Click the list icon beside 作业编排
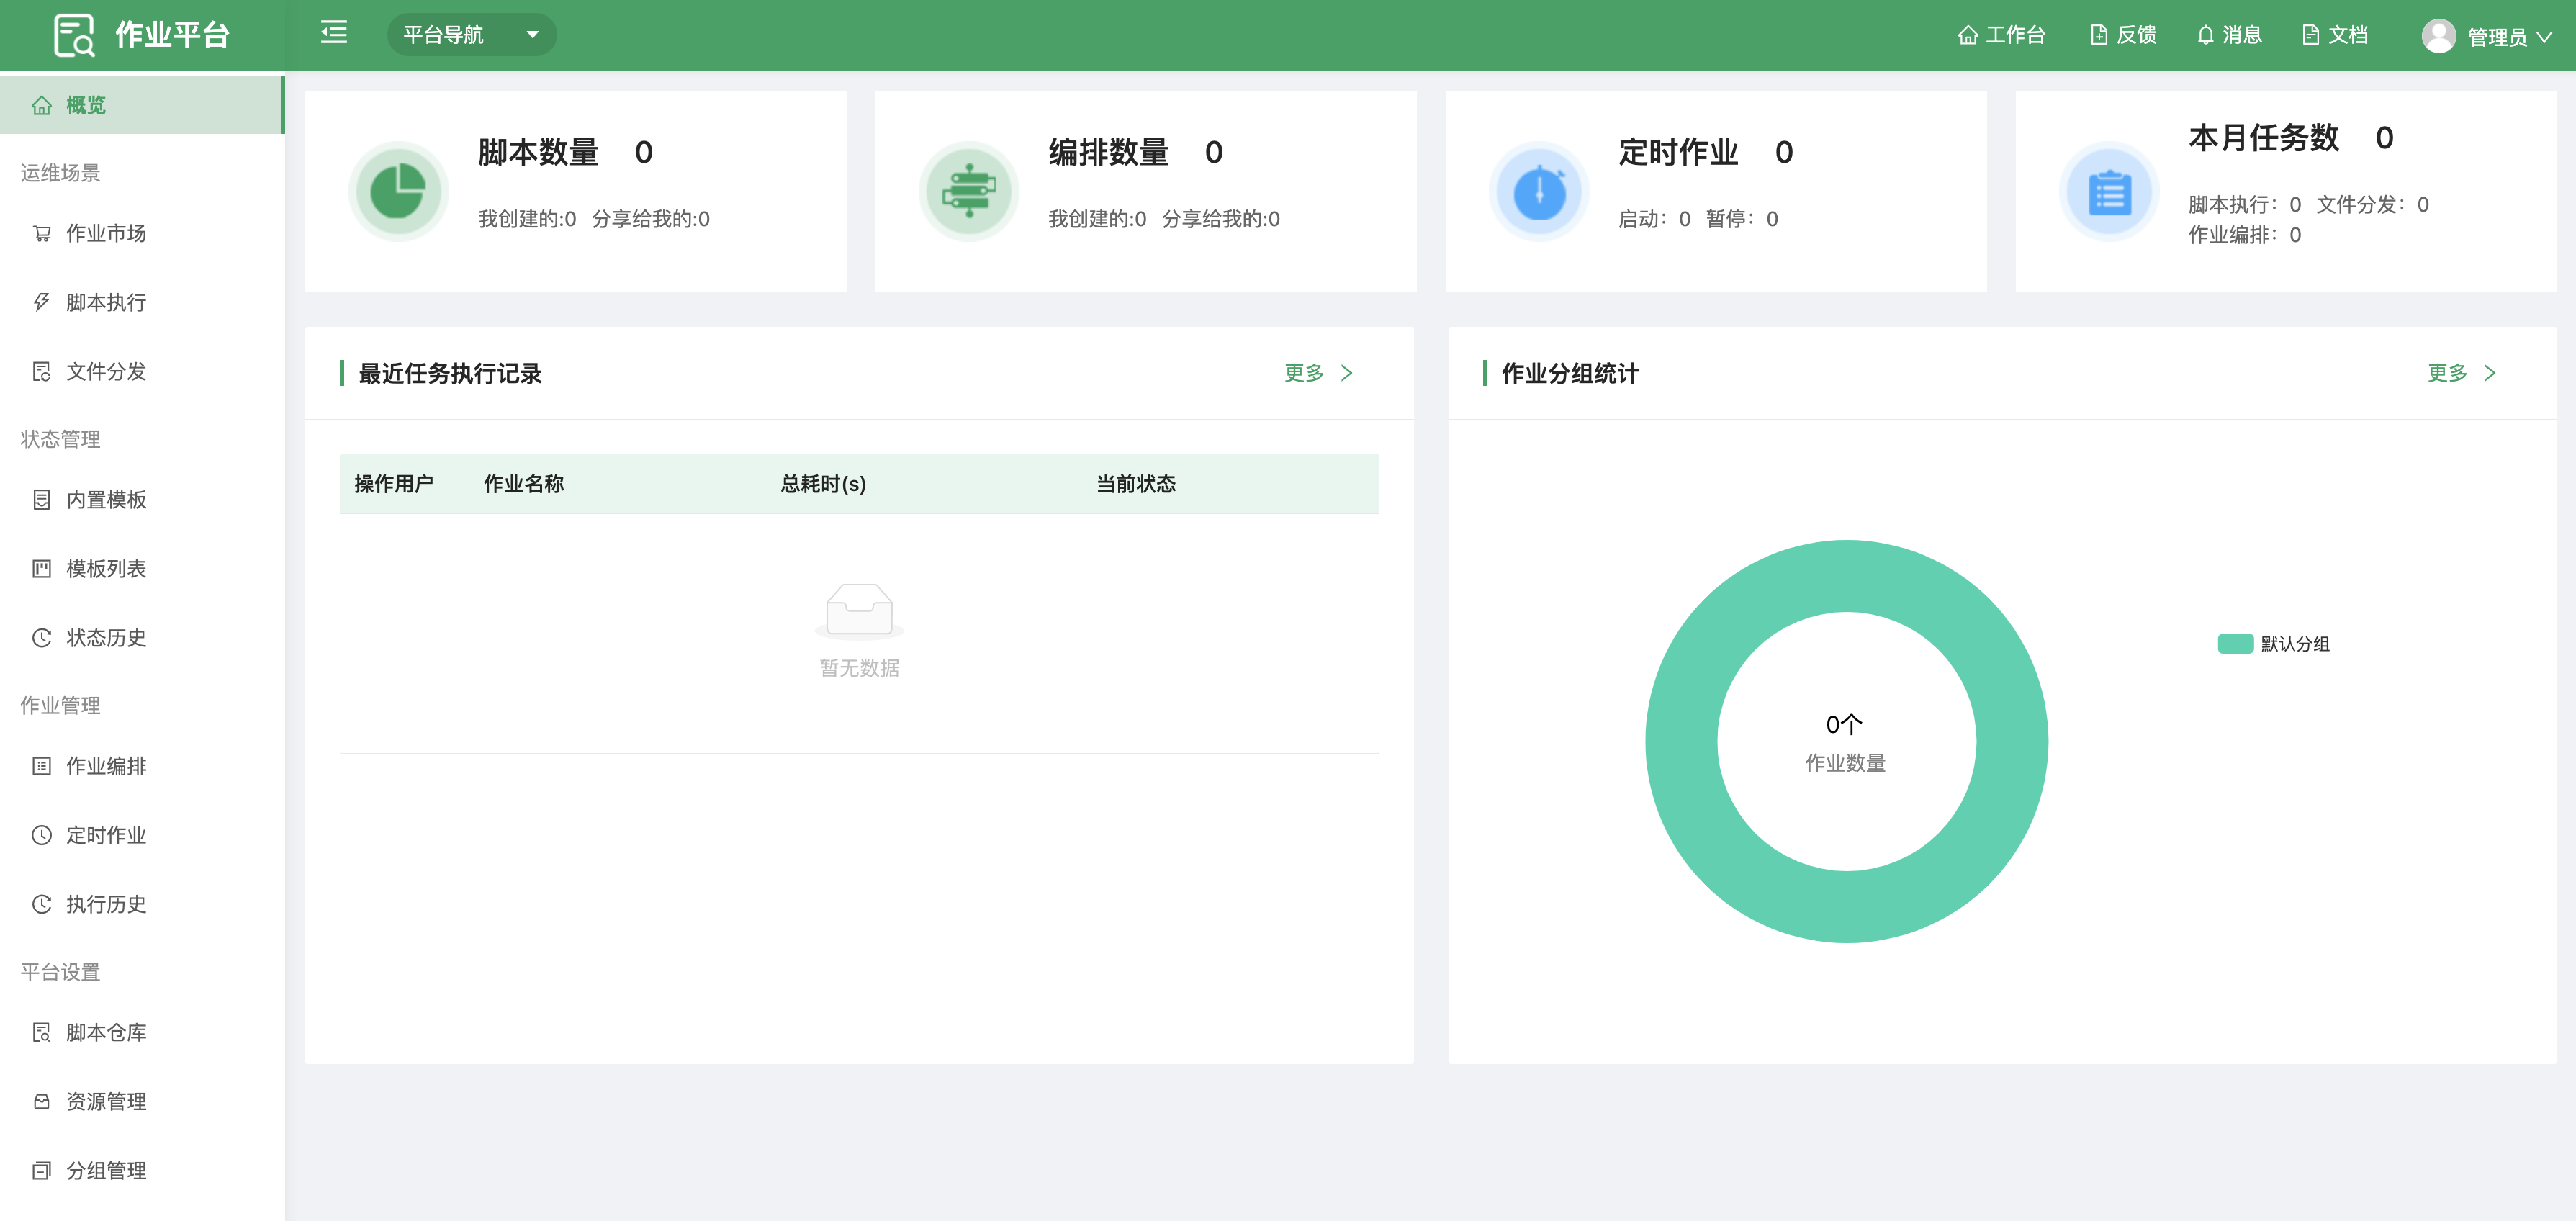Image resolution: width=2576 pixels, height=1221 pixels. click(41, 765)
